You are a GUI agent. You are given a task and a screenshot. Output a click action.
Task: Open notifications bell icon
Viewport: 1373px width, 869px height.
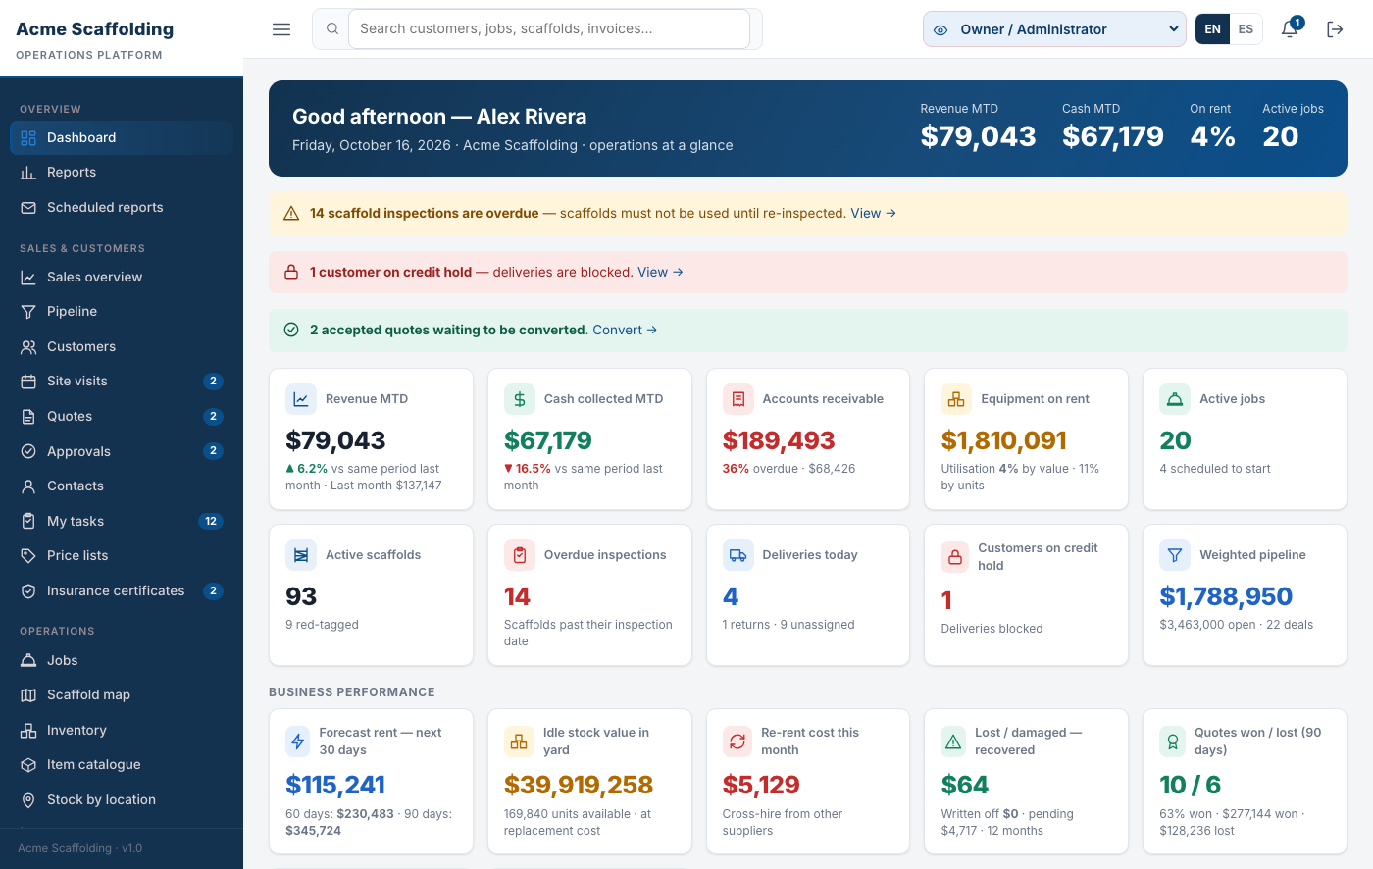(x=1290, y=29)
